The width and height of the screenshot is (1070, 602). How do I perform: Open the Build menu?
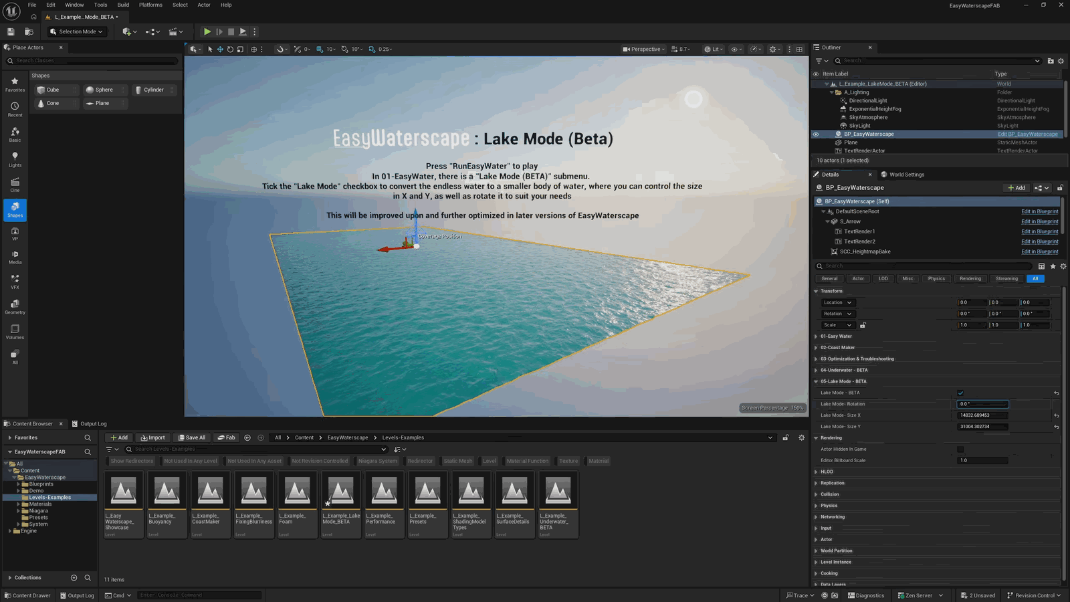(x=123, y=5)
